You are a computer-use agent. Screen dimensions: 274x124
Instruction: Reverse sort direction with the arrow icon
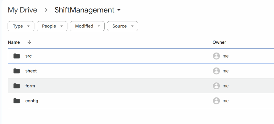pyautogui.click(x=29, y=42)
